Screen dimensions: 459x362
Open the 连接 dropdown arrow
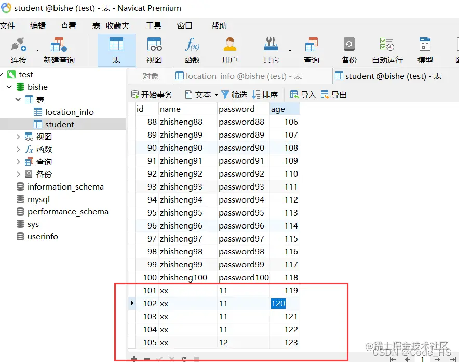coord(37,51)
